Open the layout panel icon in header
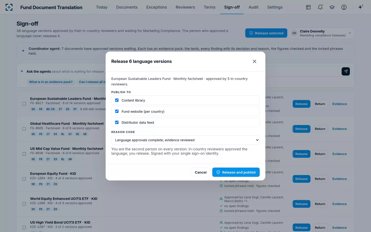This screenshot has width=371, height=232. click(308, 7)
